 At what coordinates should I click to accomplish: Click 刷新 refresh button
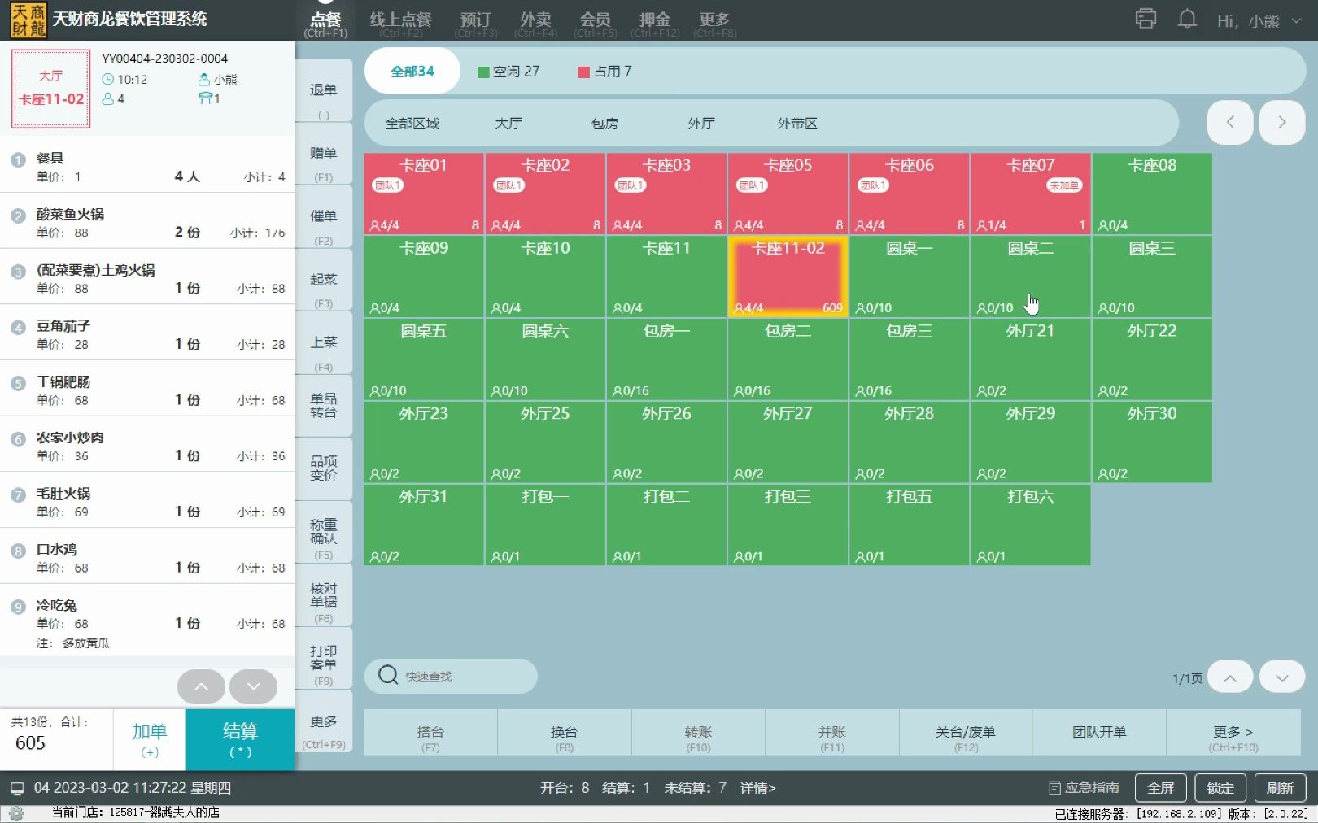[x=1281, y=787]
